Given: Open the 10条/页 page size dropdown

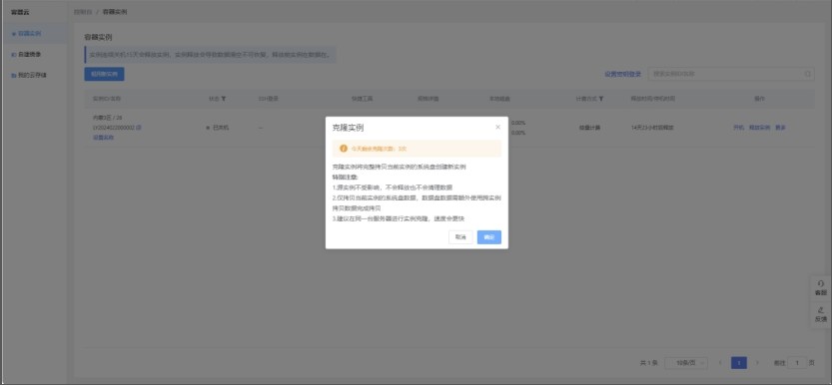Looking at the screenshot, I should tap(686, 363).
